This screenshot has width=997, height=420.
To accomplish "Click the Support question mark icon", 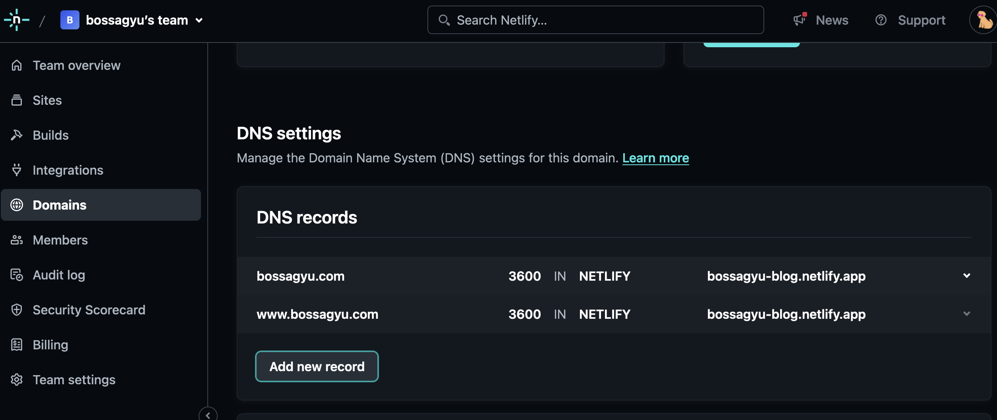I will [x=881, y=20].
